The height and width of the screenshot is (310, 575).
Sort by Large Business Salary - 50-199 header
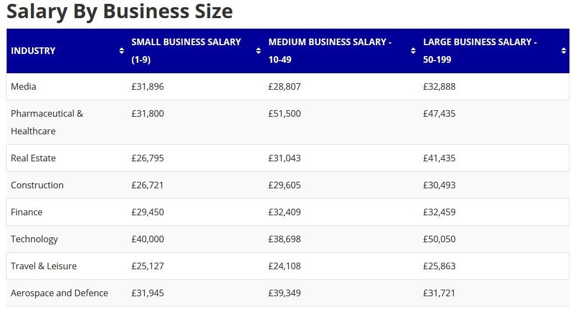tap(480, 51)
